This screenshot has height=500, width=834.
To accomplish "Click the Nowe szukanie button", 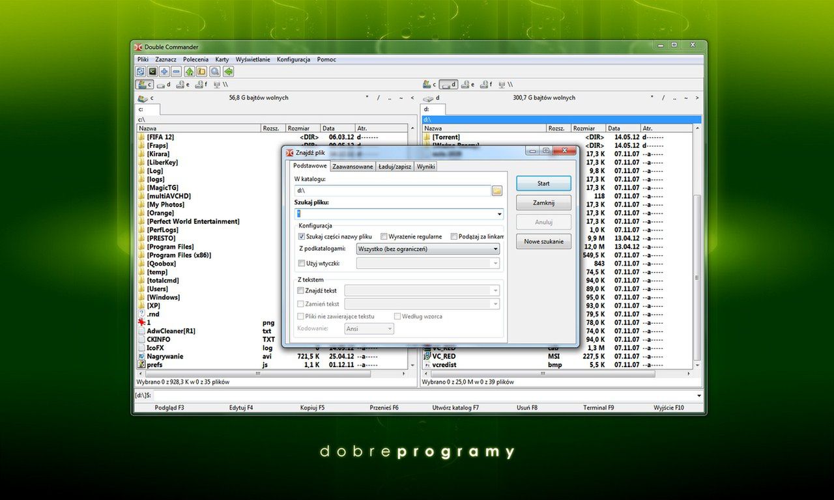I will [x=543, y=242].
